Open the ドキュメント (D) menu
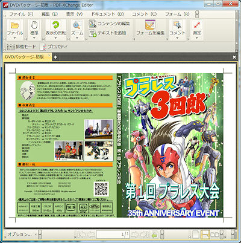This screenshot has height=243, width=241. click(x=107, y=14)
